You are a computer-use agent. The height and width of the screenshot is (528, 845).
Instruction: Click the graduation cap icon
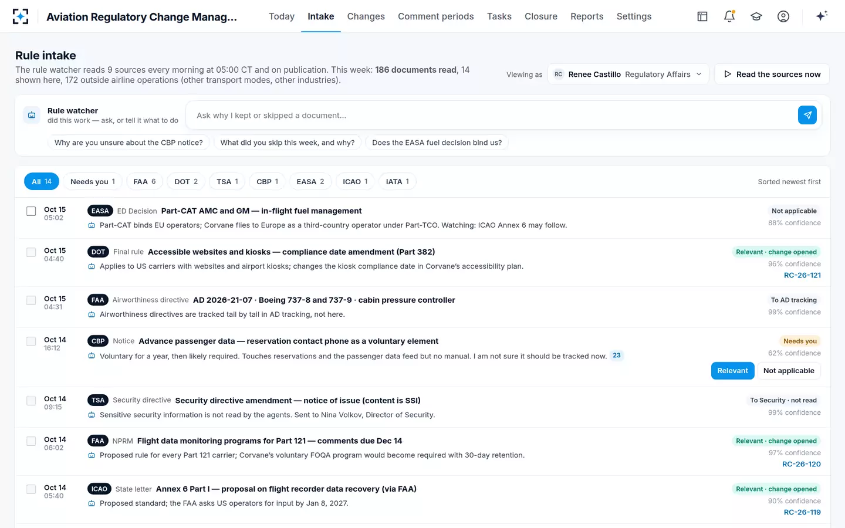click(x=756, y=16)
